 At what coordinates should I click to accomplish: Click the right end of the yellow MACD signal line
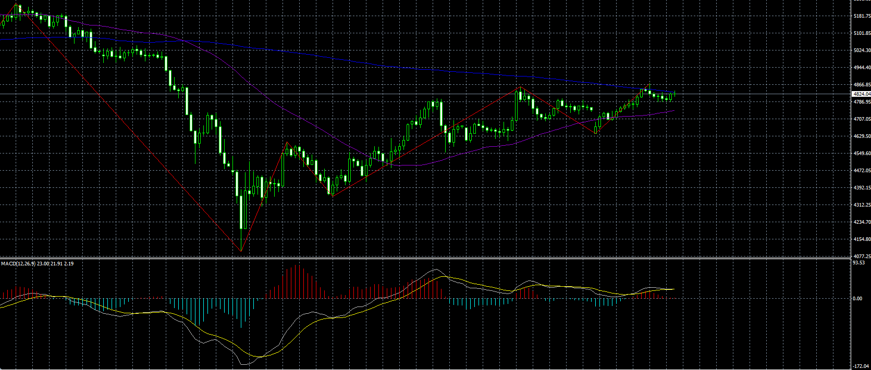673,289
